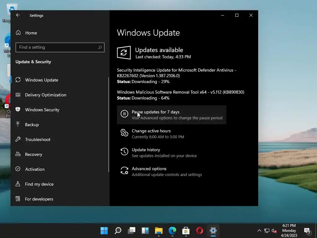The width and height of the screenshot is (317, 238).
Task: Click 'Last checked: Today, 4:33 PM' text
Action: pyautogui.click(x=163, y=57)
